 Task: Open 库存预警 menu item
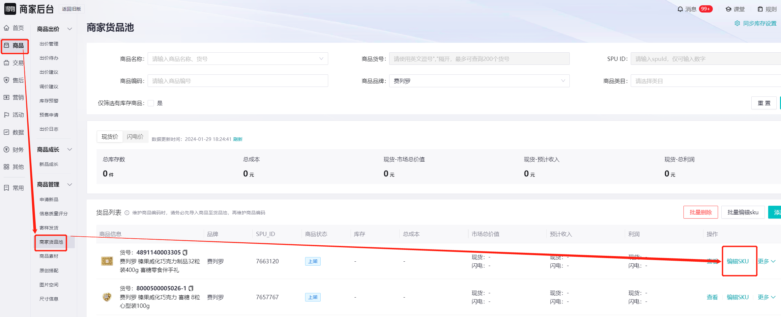49,101
